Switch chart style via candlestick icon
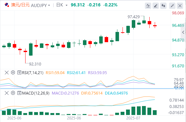 click(163, 5)
